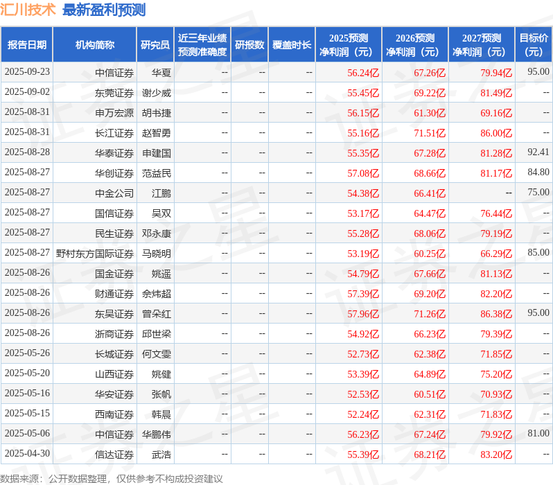Click 2025 forecast value 57.39亿
Image resolution: width=553 pixels, height=485 pixels.
(x=363, y=294)
